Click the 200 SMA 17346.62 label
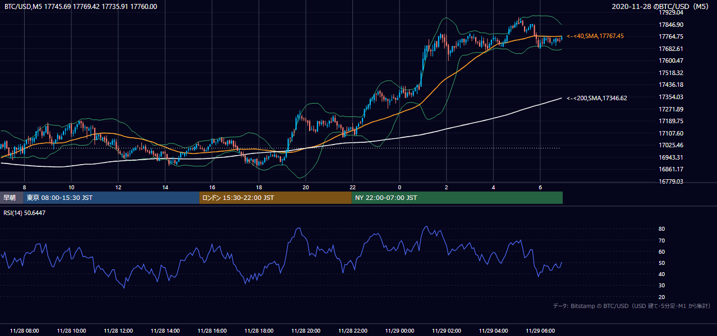717x336 pixels. (597, 98)
